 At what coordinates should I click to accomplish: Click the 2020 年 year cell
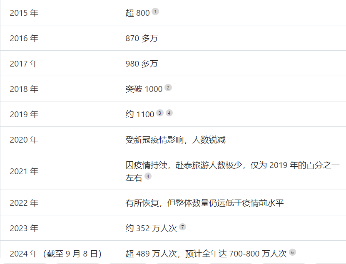[x=24, y=140]
